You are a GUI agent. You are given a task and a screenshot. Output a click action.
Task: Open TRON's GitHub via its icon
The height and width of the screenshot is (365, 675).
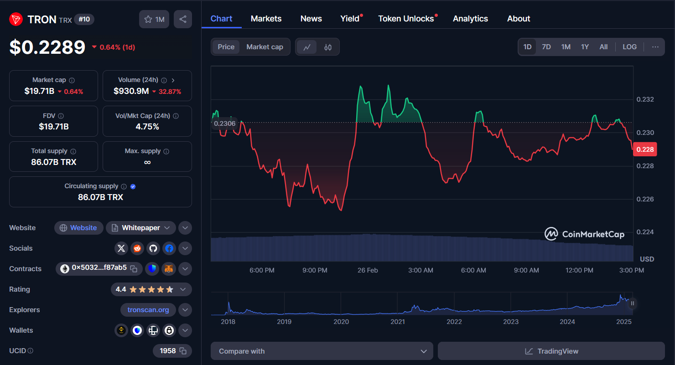tap(153, 248)
